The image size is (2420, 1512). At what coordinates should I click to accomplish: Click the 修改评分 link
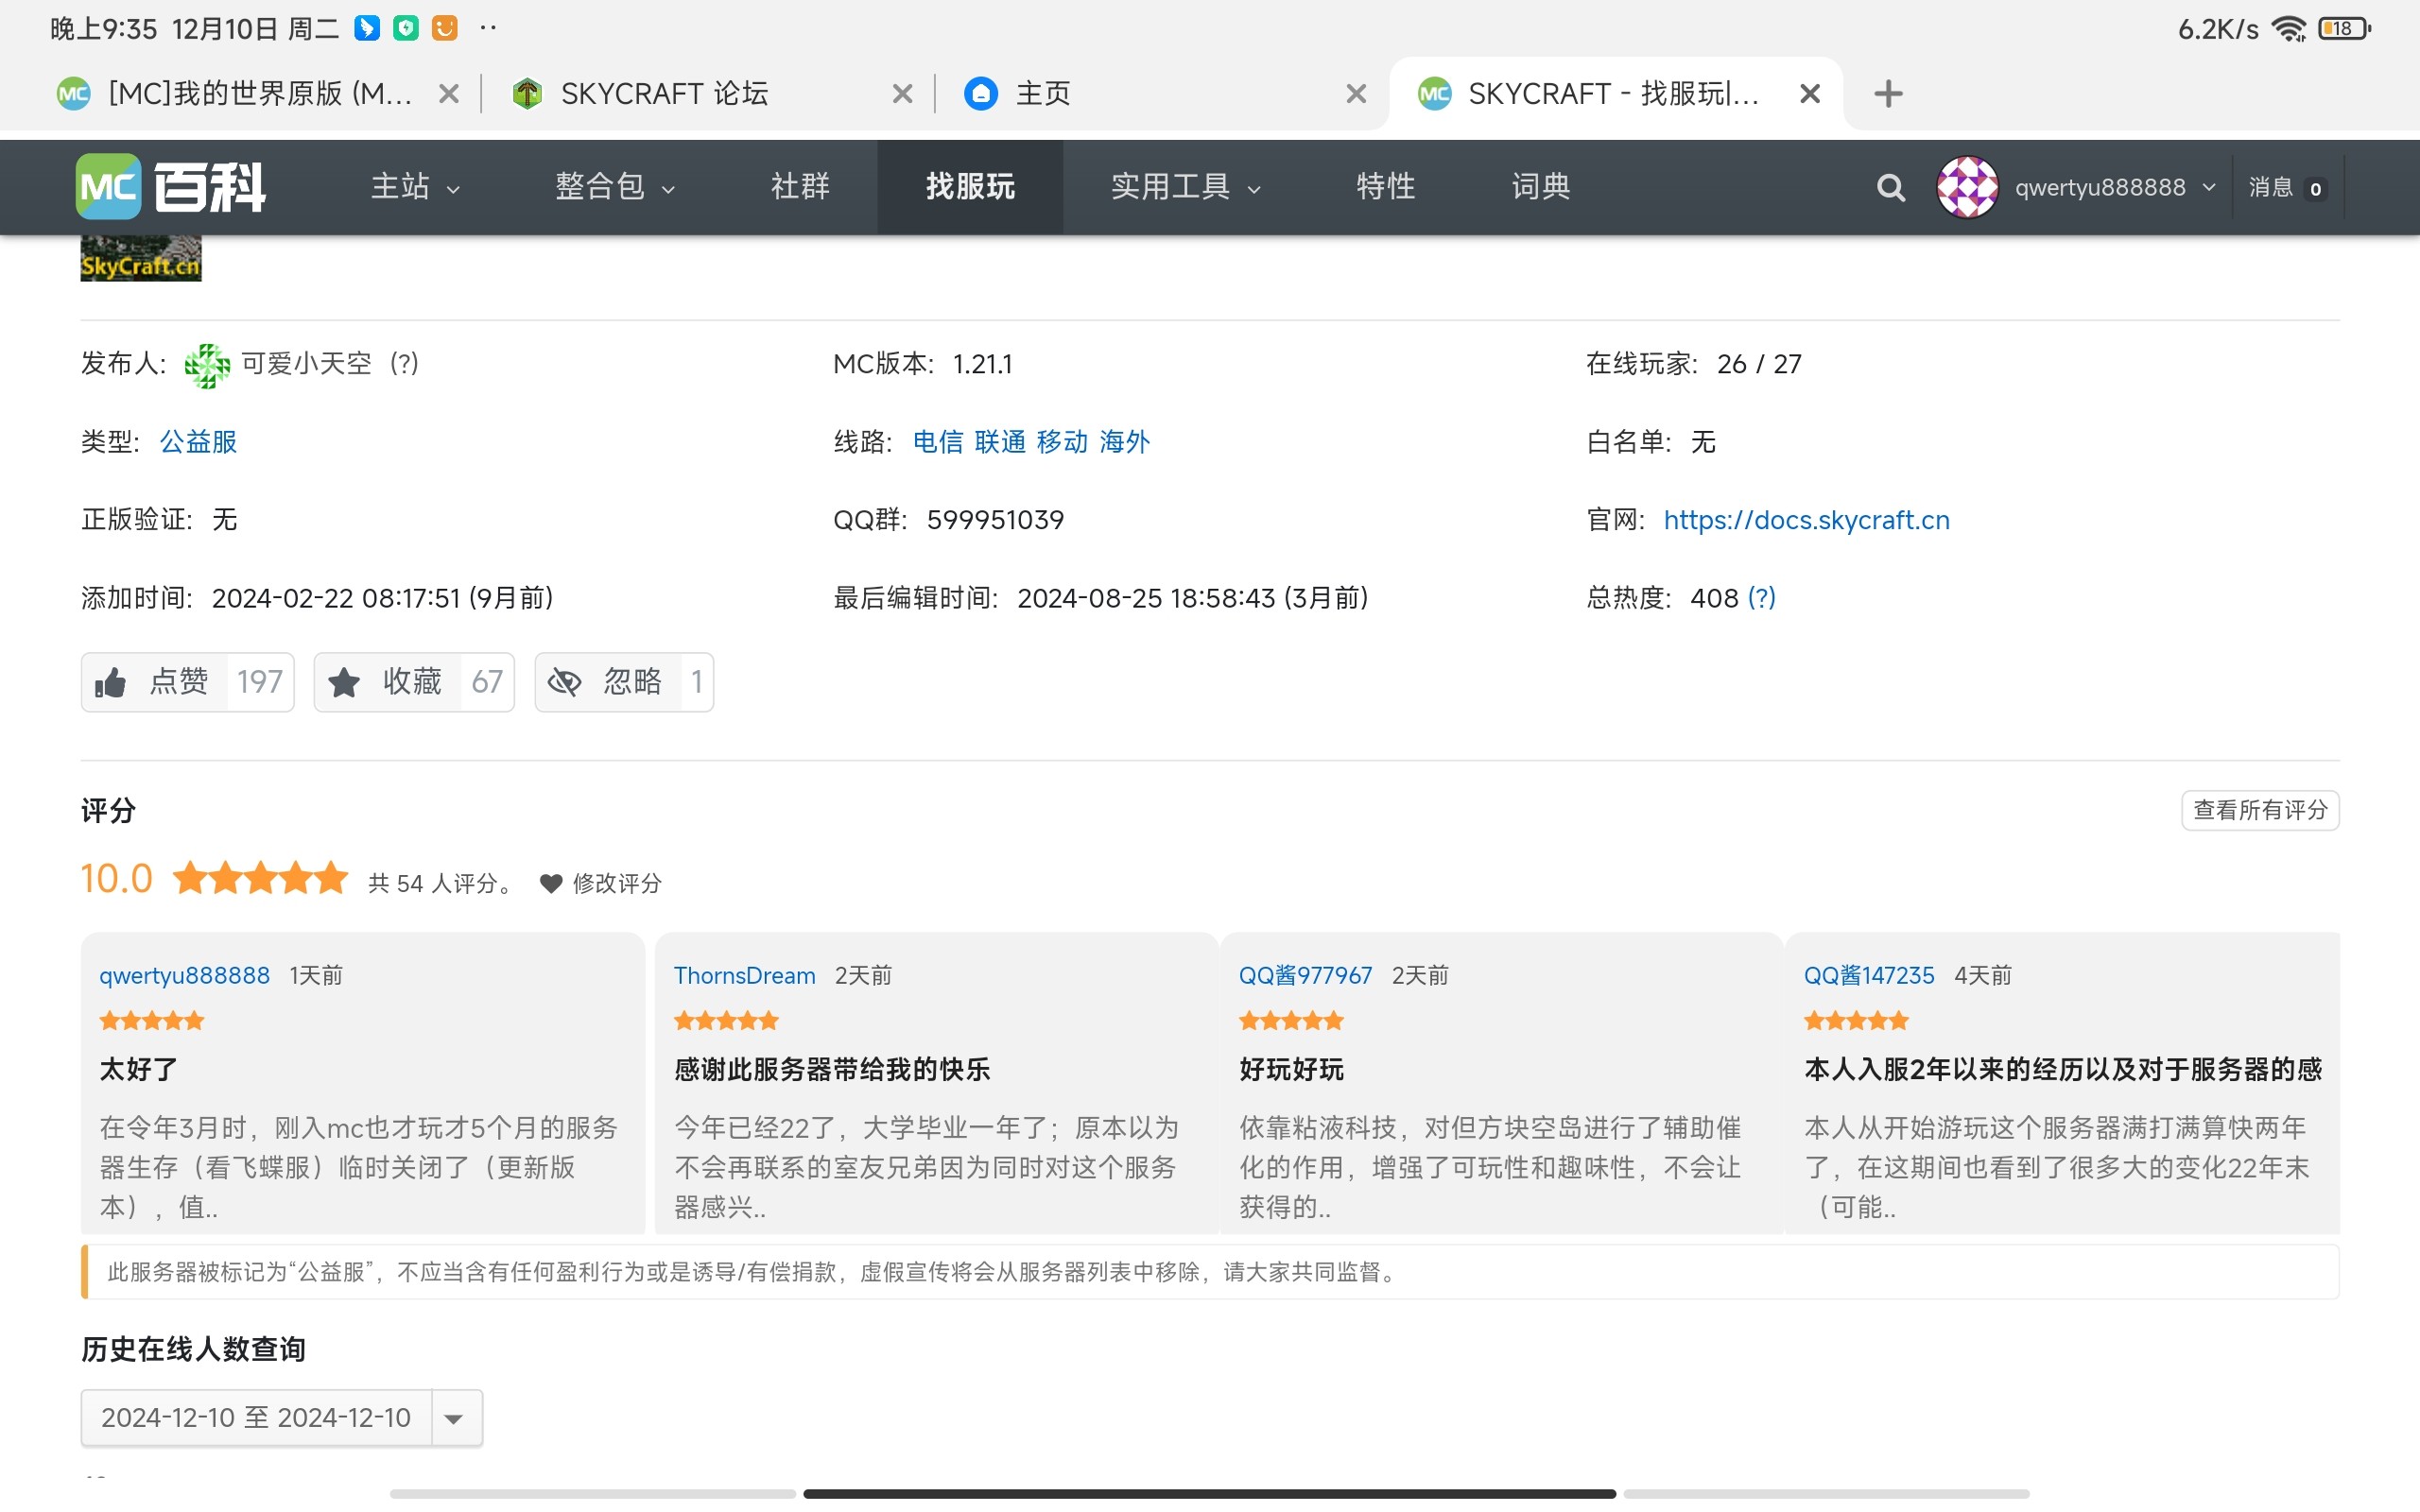pyautogui.click(x=617, y=883)
